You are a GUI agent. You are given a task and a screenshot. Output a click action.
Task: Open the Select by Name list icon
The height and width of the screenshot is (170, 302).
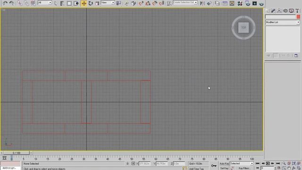tap(62, 3)
